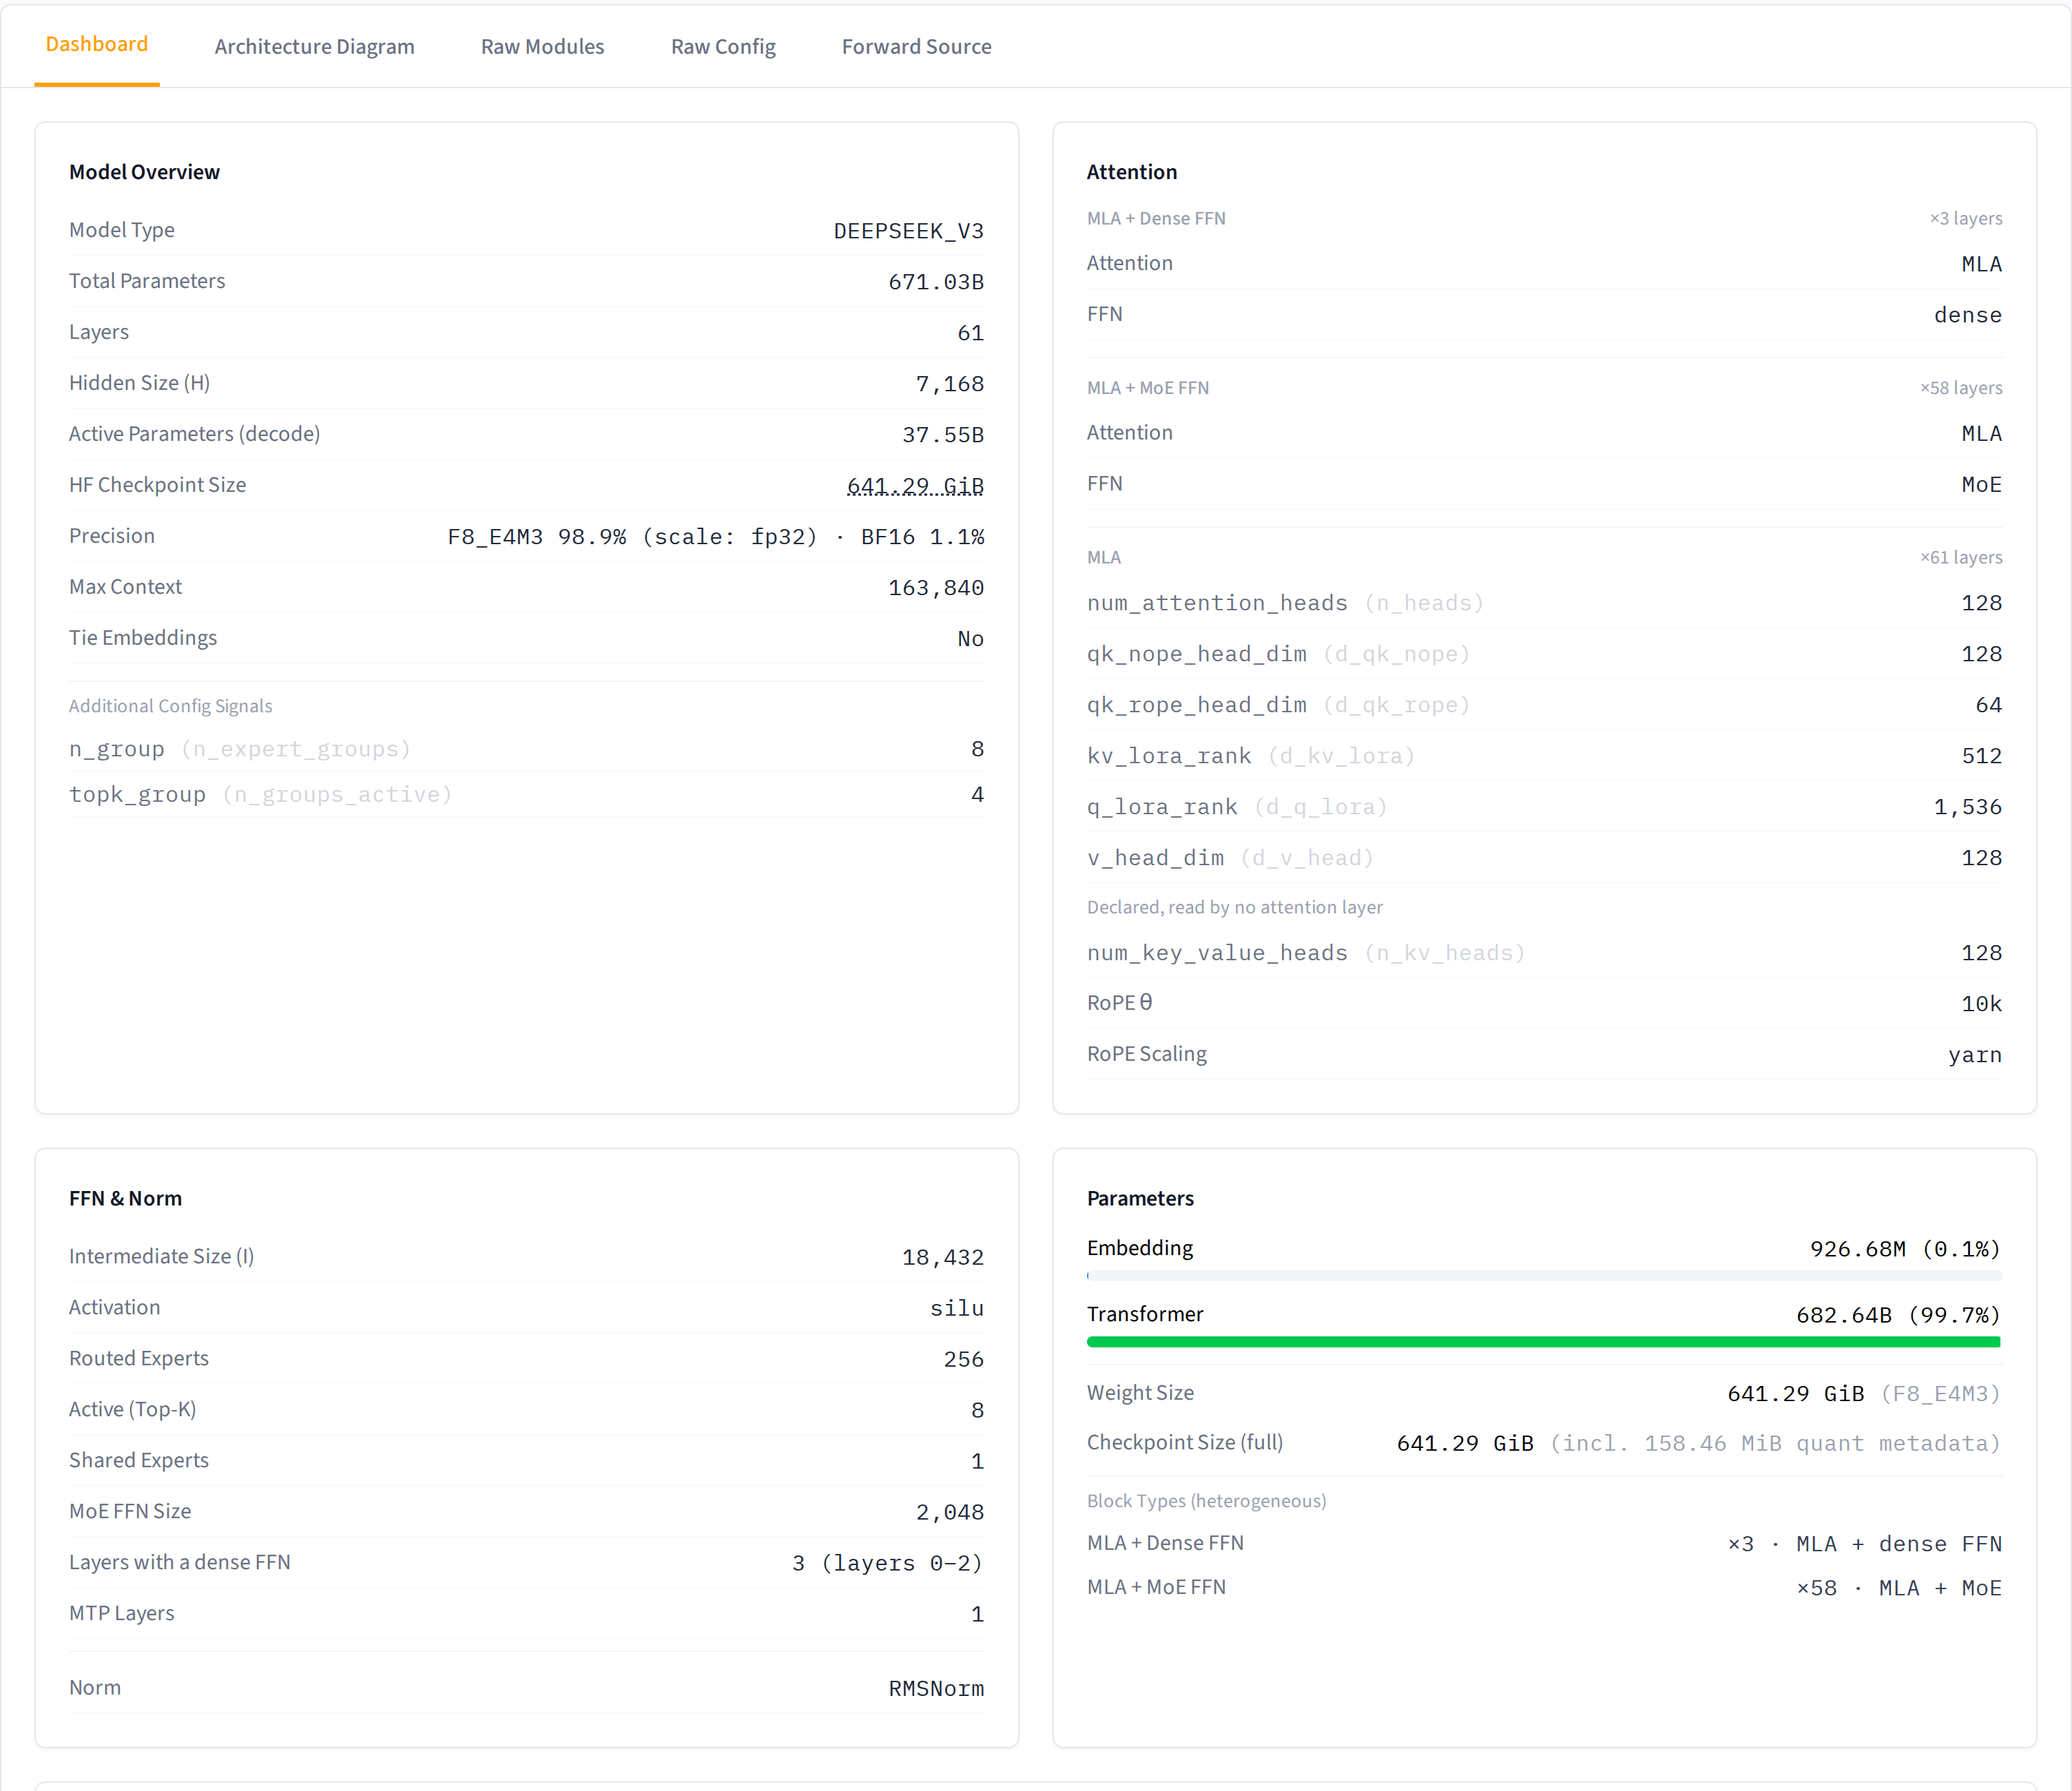The height and width of the screenshot is (1791, 2072).
Task: Click the ×58 layers count
Action: [1960, 388]
